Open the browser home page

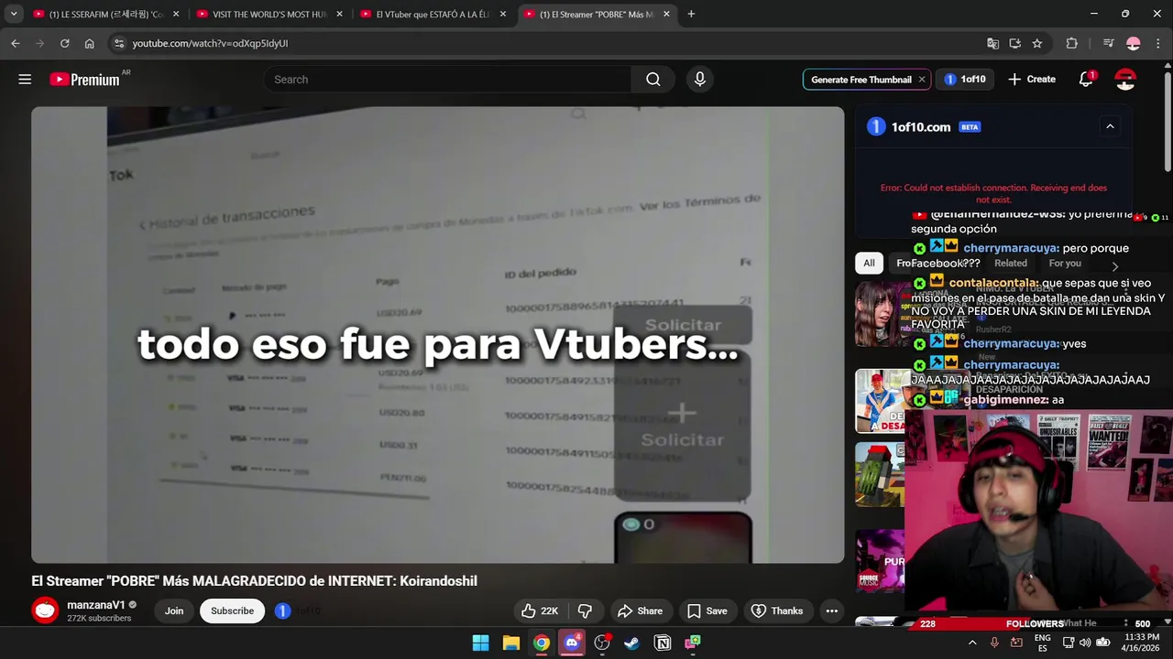(89, 43)
